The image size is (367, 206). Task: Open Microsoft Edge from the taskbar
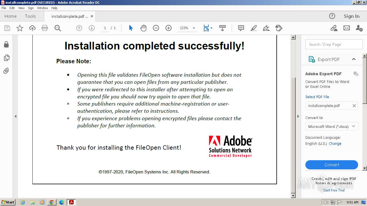click(x=61, y=202)
